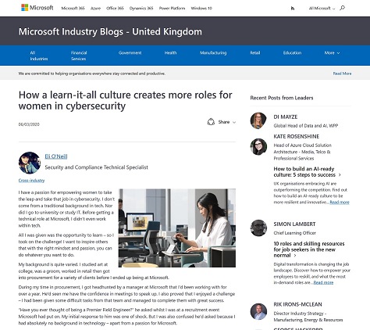Select the Health tab

(170, 53)
